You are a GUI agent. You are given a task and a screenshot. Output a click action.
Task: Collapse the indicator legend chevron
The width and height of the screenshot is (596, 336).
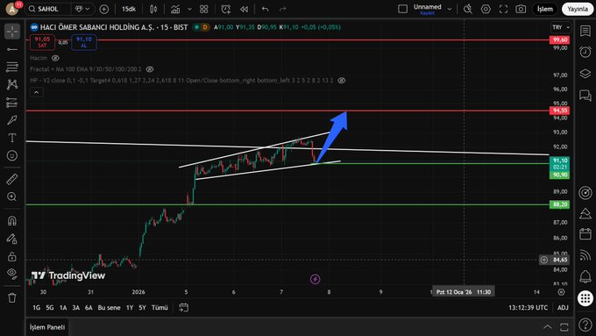point(37,92)
